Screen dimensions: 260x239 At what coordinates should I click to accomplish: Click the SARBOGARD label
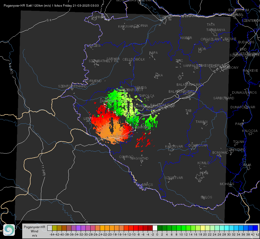click(224, 98)
